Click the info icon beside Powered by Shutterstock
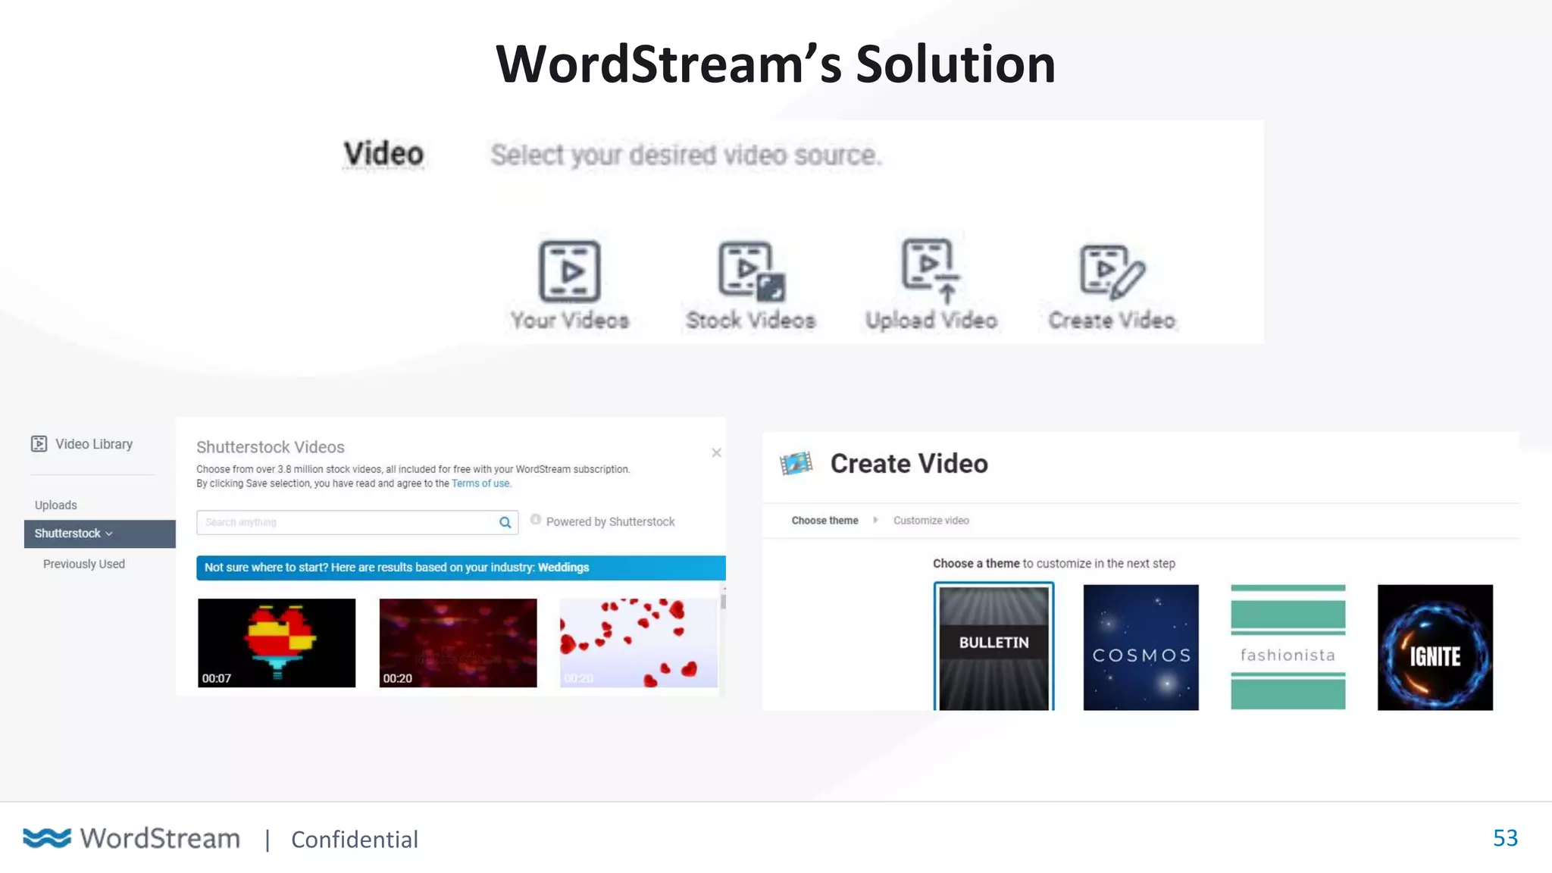Screen dimensions: 1552x873 point(535,520)
